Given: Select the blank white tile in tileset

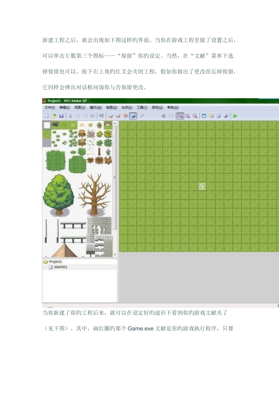Looking at the screenshot, I should pos(47,125).
